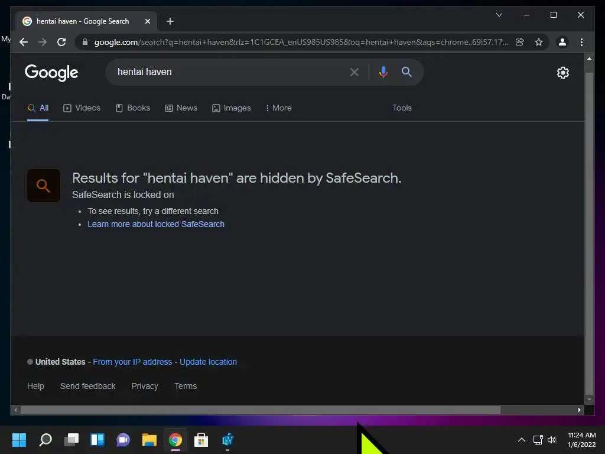Viewport: 605px width, 454px height.
Task: Open the Widgets panel on taskbar
Action: 97,440
